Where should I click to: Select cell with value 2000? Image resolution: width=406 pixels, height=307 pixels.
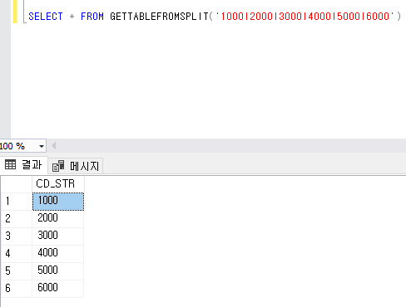coord(57,219)
